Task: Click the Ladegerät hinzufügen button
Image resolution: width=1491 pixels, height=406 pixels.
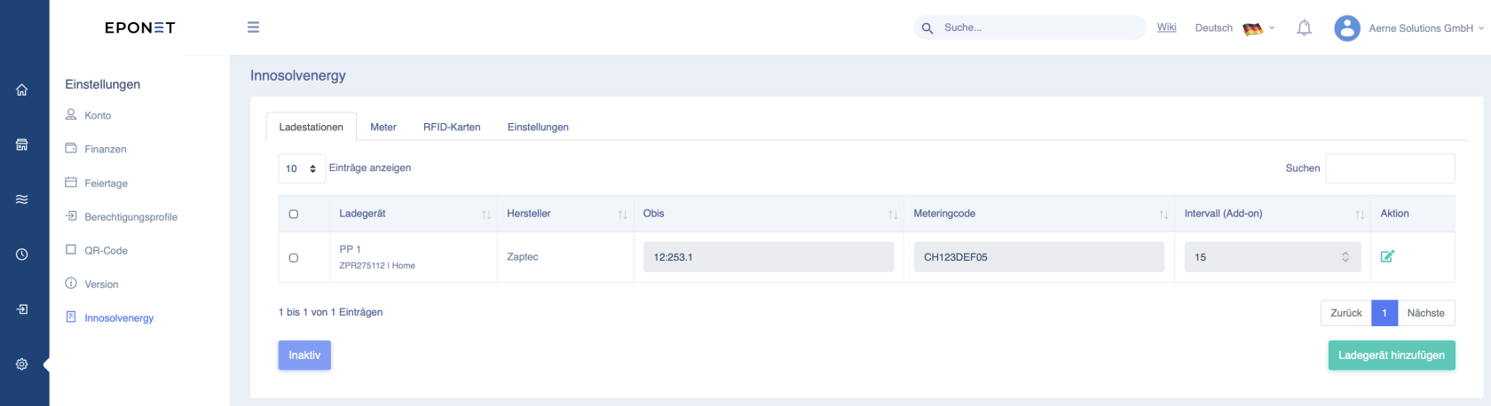Action: tap(1391, 355)
